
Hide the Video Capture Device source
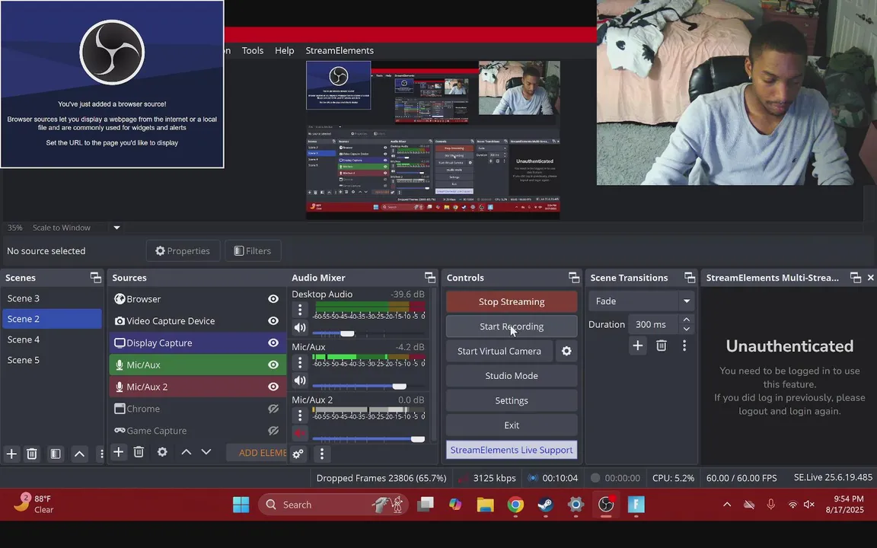[273, 321]
